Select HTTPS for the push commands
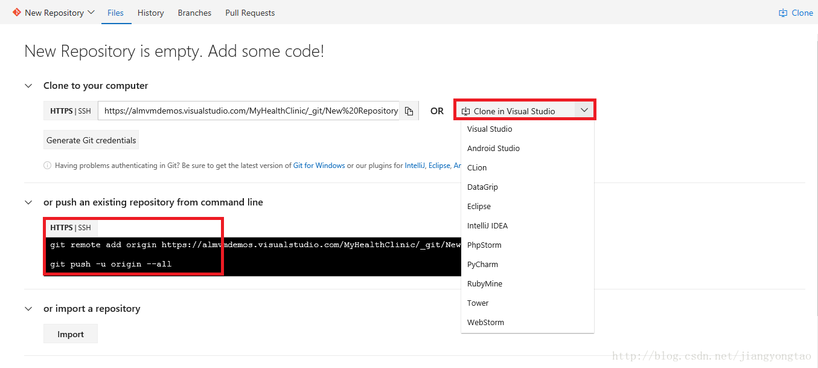Screen dimensions: 818x368 61,228
